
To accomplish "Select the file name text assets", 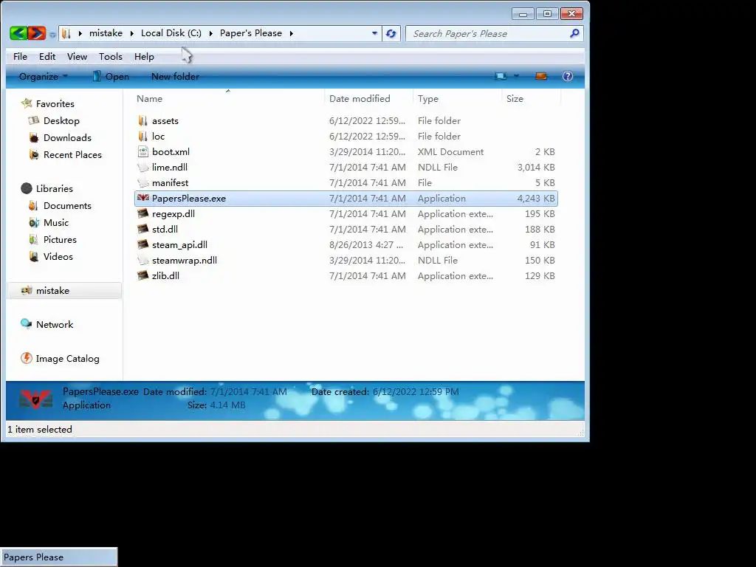I will [165, 121].
